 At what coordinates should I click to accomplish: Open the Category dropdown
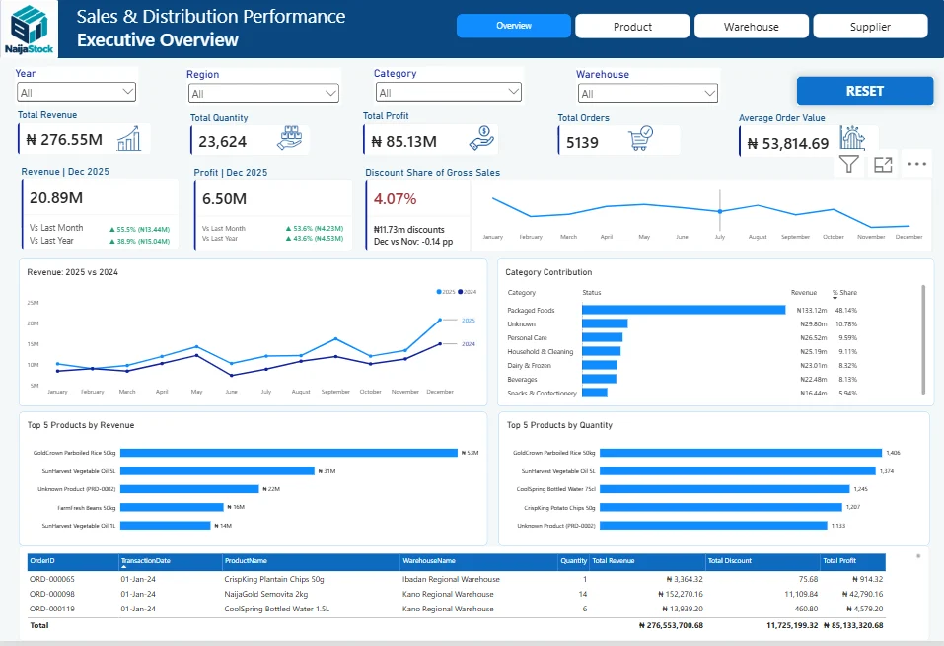pos(449,92)
